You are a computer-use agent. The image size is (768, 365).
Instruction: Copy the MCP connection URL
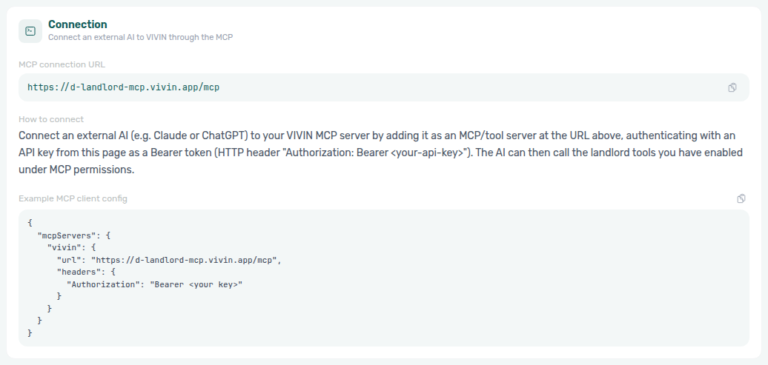tap(732, 87)
